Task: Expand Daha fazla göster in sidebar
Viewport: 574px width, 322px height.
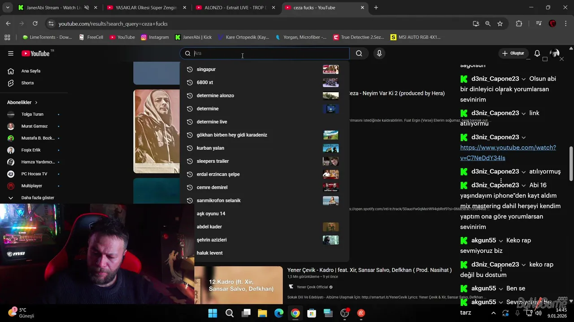Action: click(38, 198)
